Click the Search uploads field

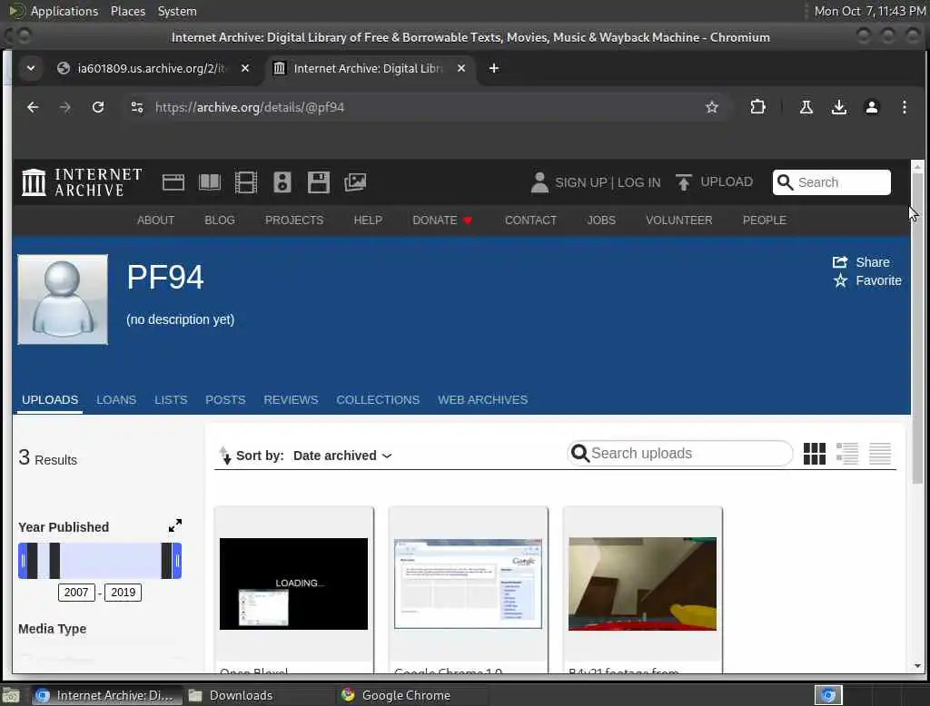[679, 454]
